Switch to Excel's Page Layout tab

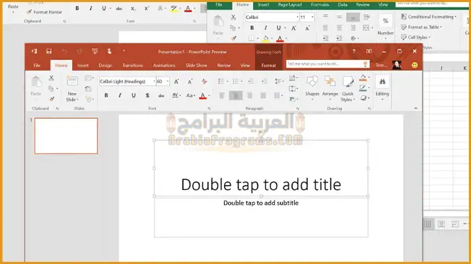pos(290,5)
